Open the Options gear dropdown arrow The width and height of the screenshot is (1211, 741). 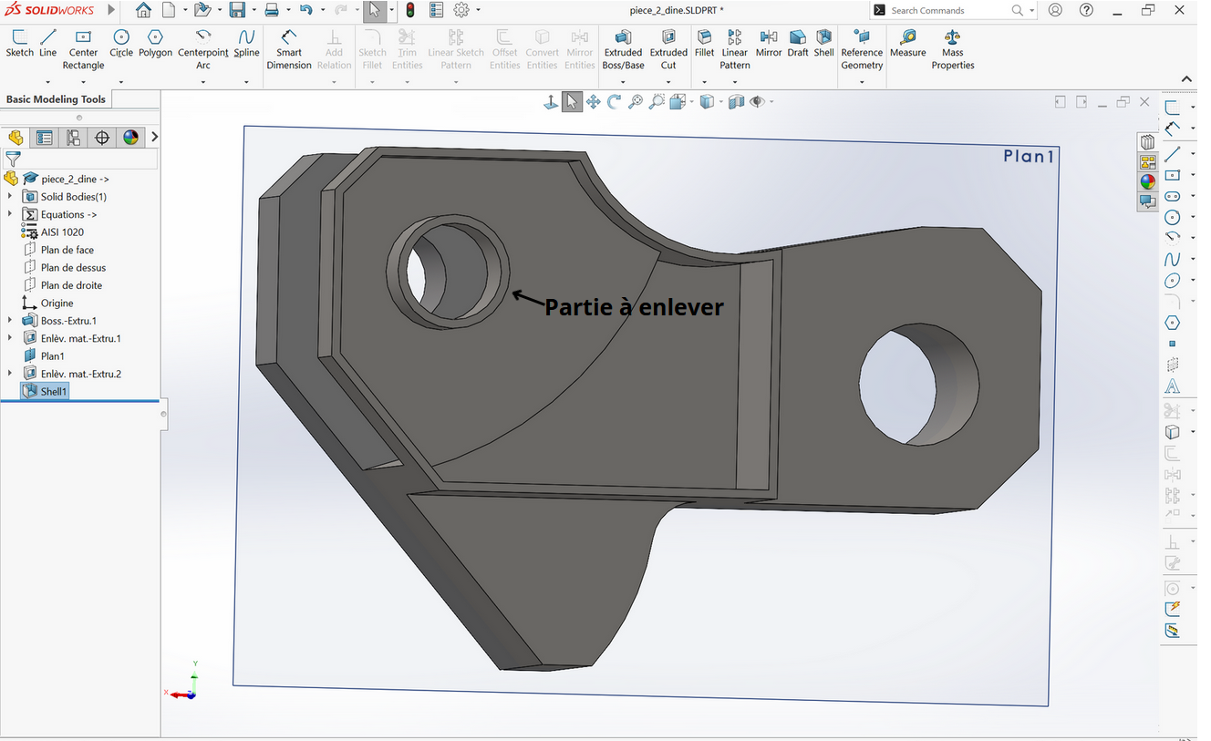[x=479, y=11]
